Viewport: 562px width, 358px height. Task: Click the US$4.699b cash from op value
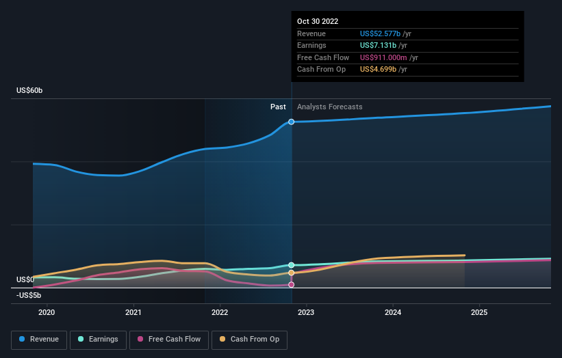[378, 70]
